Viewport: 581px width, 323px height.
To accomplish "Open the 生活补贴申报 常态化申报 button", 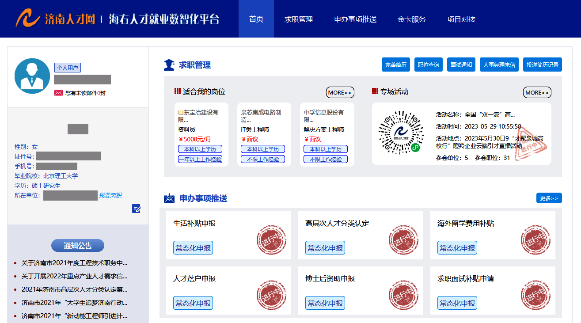I will [x=193, y=248].
